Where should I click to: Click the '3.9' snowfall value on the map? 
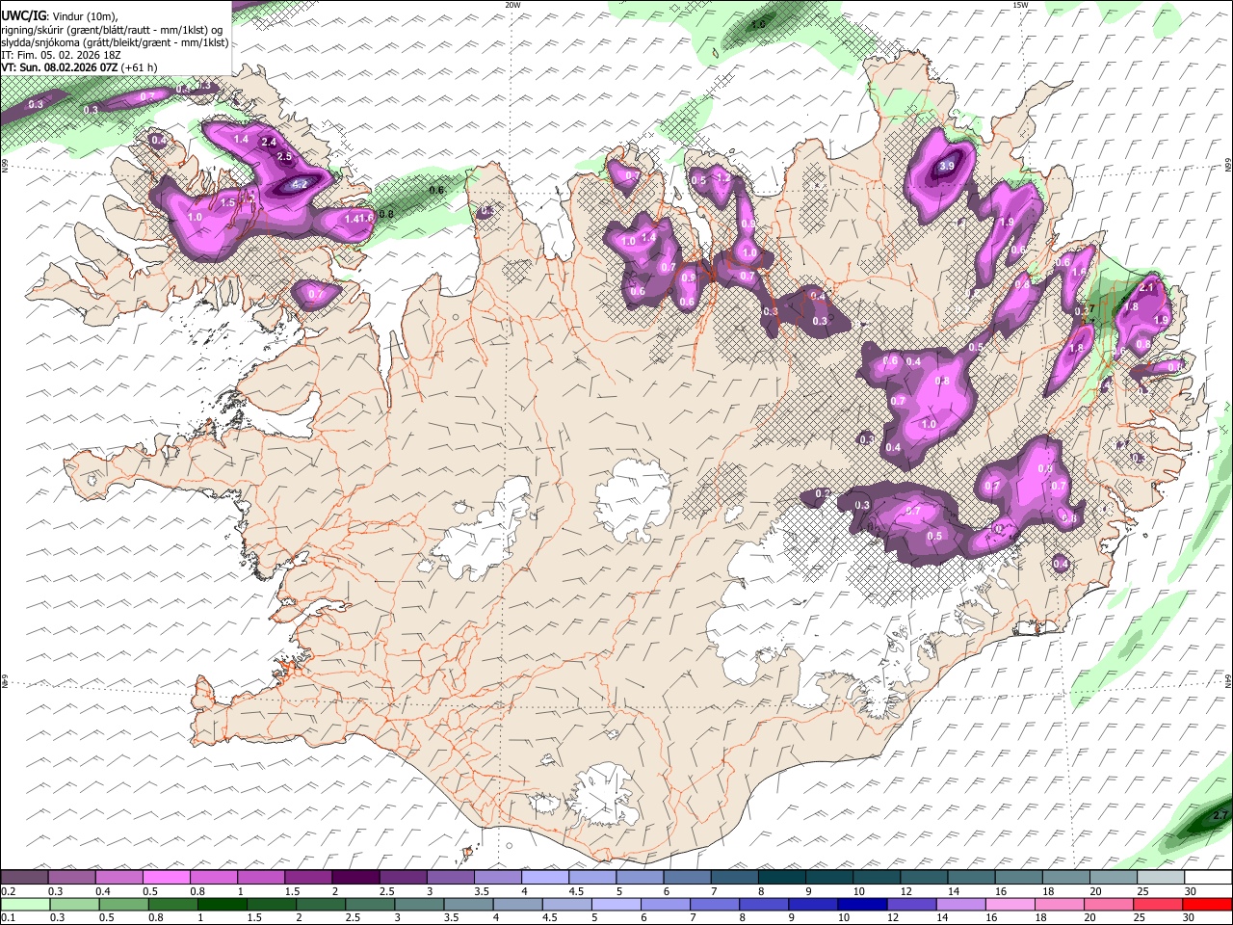coord(947,166)
